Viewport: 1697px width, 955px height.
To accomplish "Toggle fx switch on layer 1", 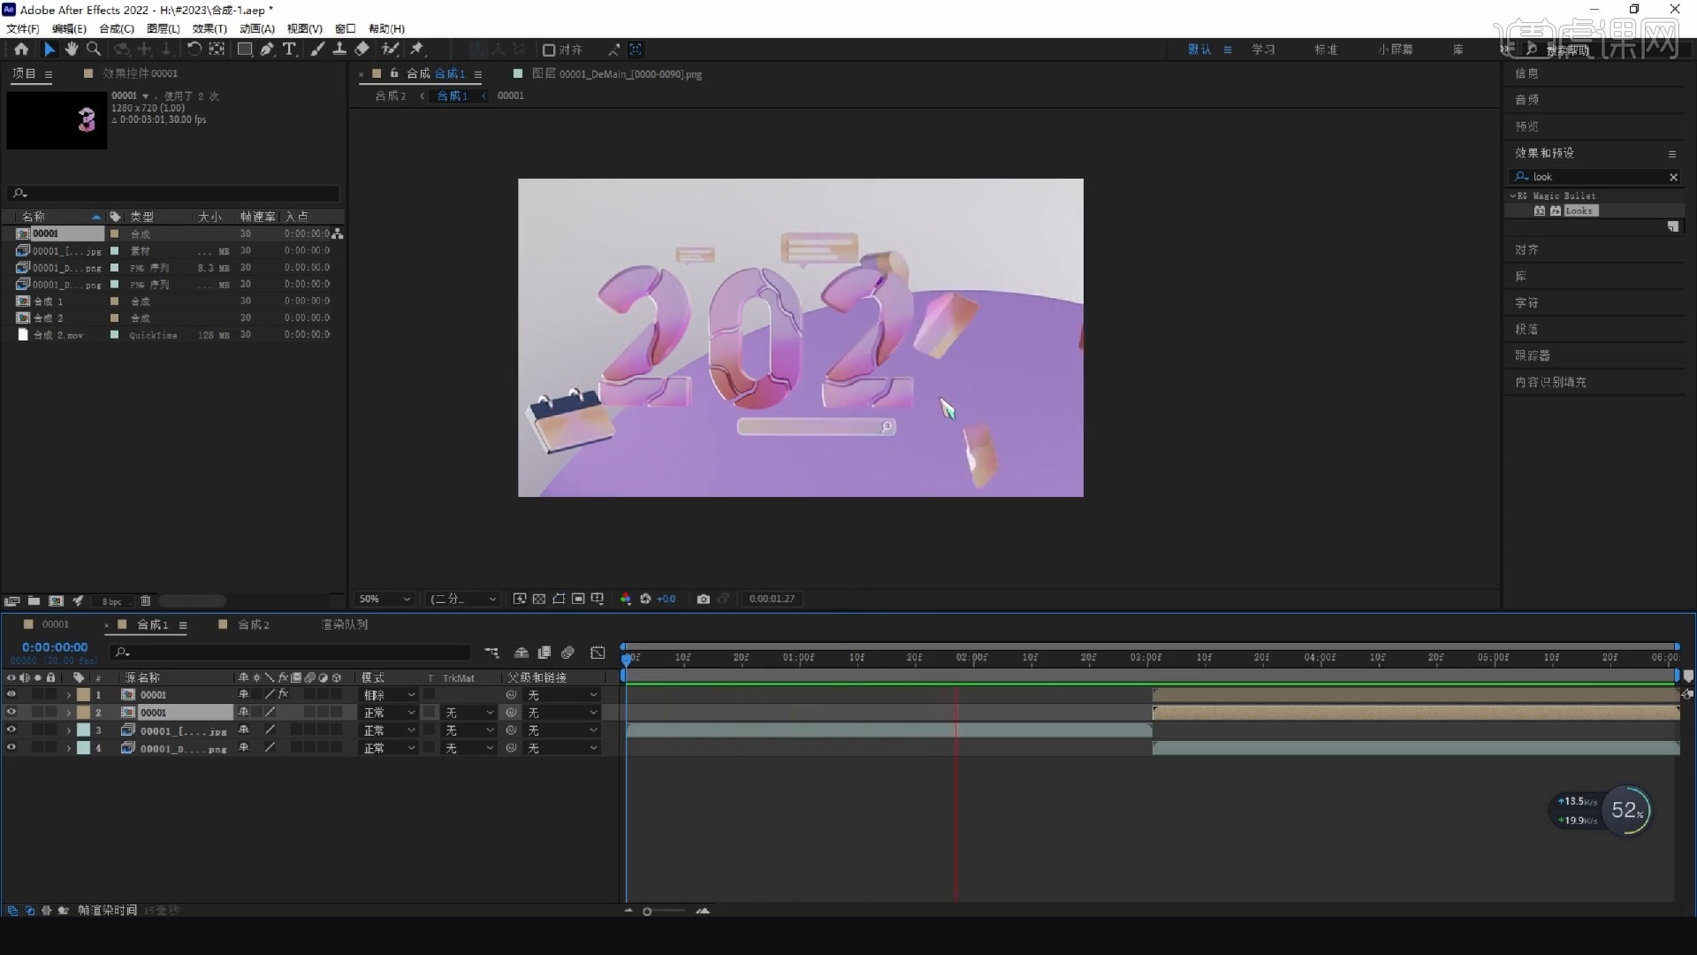I will [x=284, y=695].
